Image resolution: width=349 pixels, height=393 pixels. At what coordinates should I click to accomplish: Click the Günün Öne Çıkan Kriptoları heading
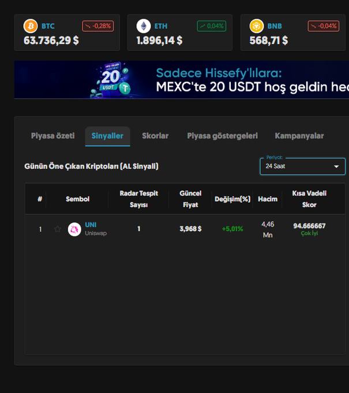91,166
